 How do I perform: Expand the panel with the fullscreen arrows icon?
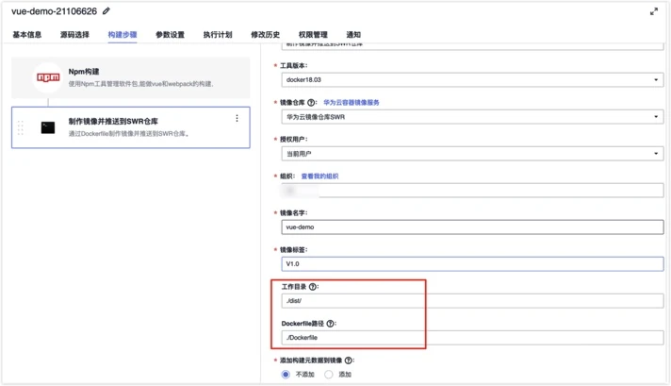pyautogui.click(x=654, y=11)
